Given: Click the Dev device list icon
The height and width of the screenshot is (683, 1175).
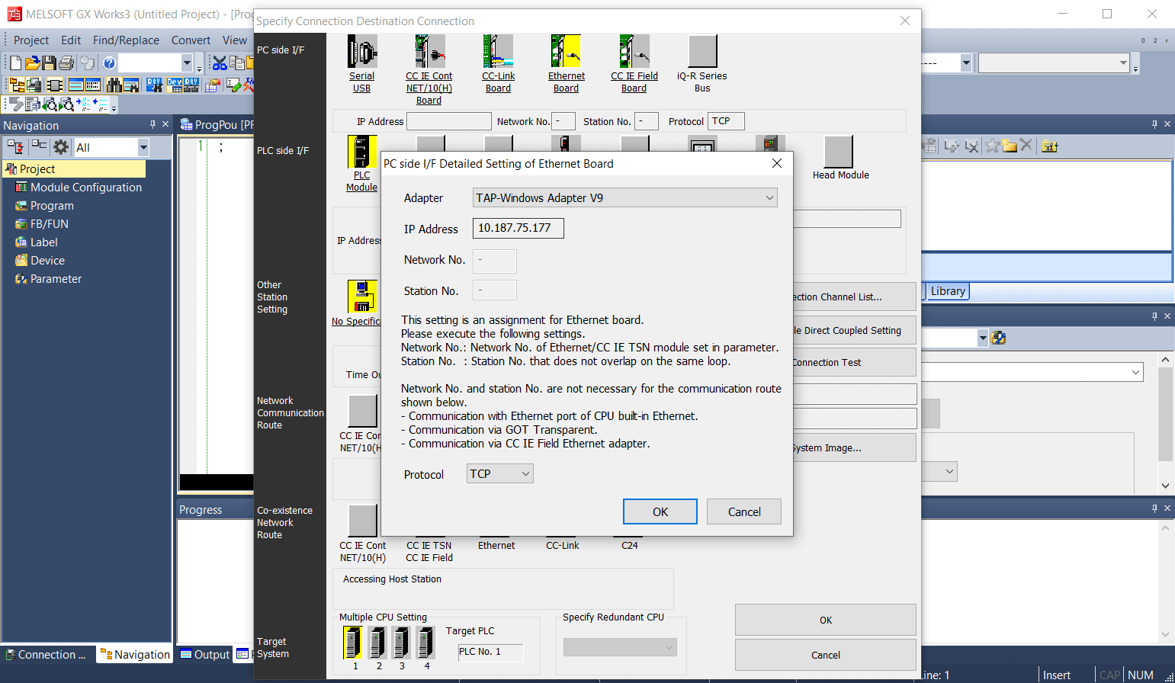Looking at the screenshot, I should tap(175, 85).
